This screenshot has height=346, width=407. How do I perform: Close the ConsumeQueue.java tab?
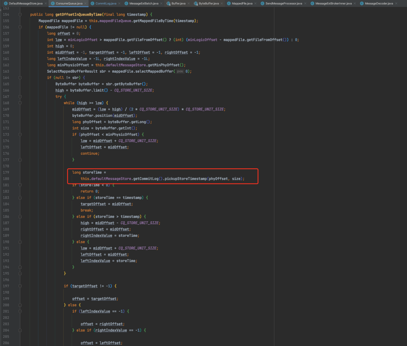pos(85,3)
